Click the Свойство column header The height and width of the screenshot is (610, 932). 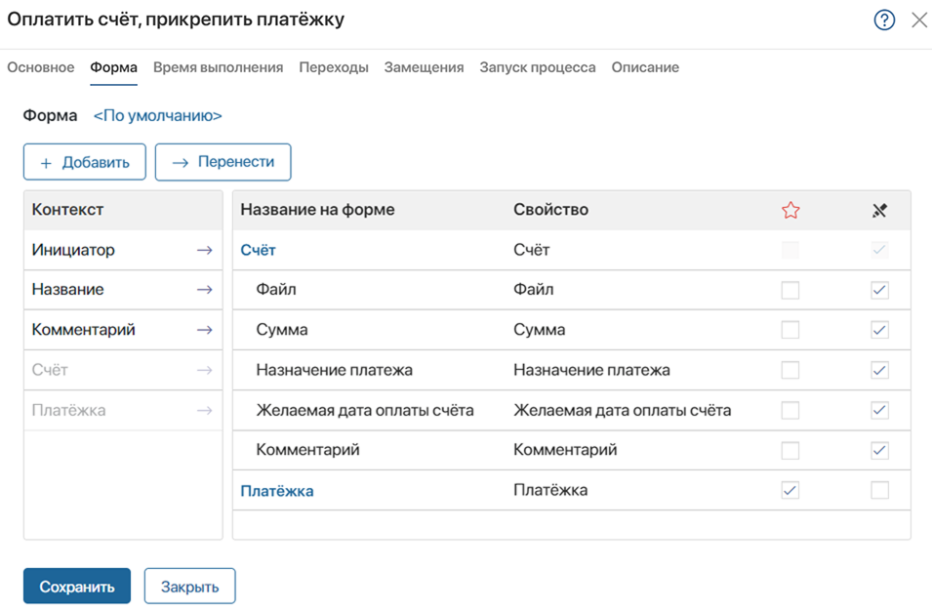tap(551, 210)
